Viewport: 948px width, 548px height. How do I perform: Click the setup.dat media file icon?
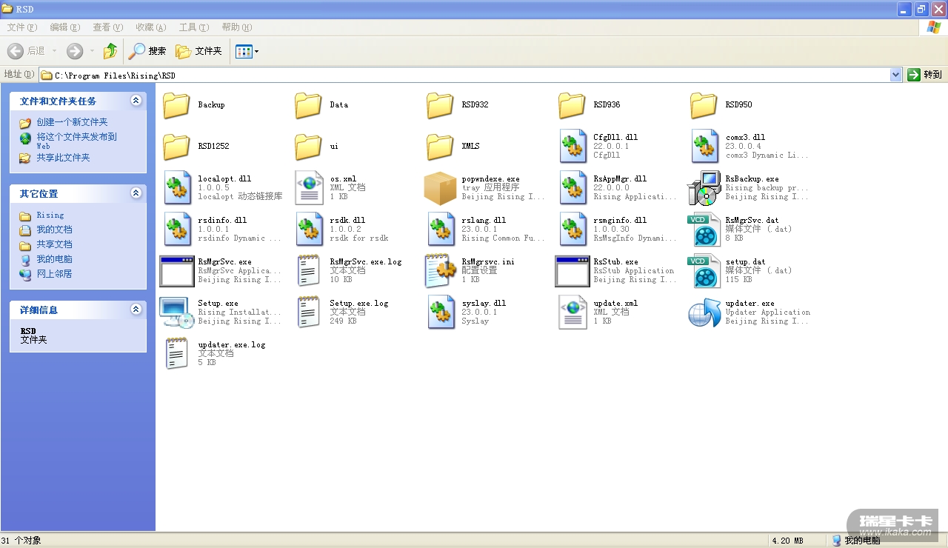(x=704, y=271)
